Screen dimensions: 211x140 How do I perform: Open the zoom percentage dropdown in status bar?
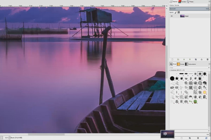tap(9, 138)
